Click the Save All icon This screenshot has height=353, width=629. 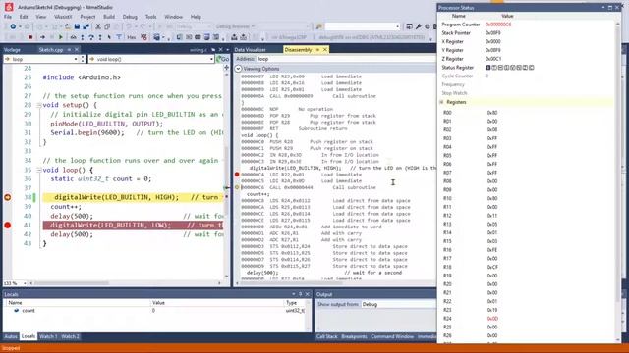click(86, 26)
